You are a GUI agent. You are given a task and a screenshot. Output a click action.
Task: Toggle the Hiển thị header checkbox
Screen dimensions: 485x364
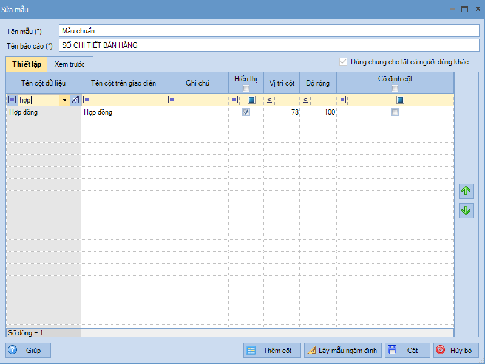tap(246, 89)
